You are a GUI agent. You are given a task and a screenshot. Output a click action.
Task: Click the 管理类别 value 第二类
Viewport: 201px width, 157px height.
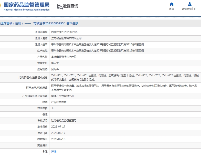click(x=55, y=63)
